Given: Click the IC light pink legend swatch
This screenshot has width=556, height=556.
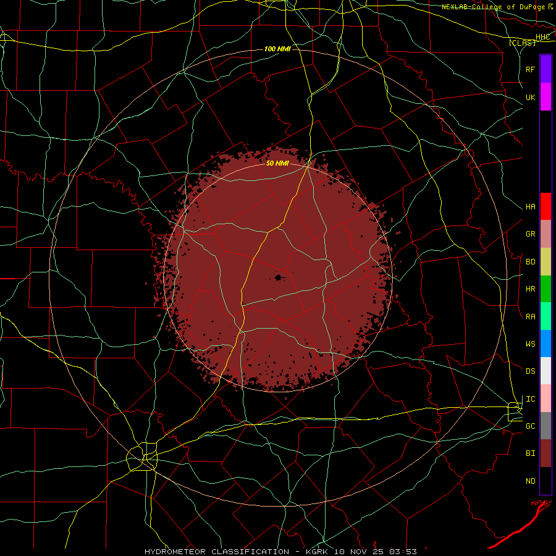Looking at the screenshot, I should [545, 398].
